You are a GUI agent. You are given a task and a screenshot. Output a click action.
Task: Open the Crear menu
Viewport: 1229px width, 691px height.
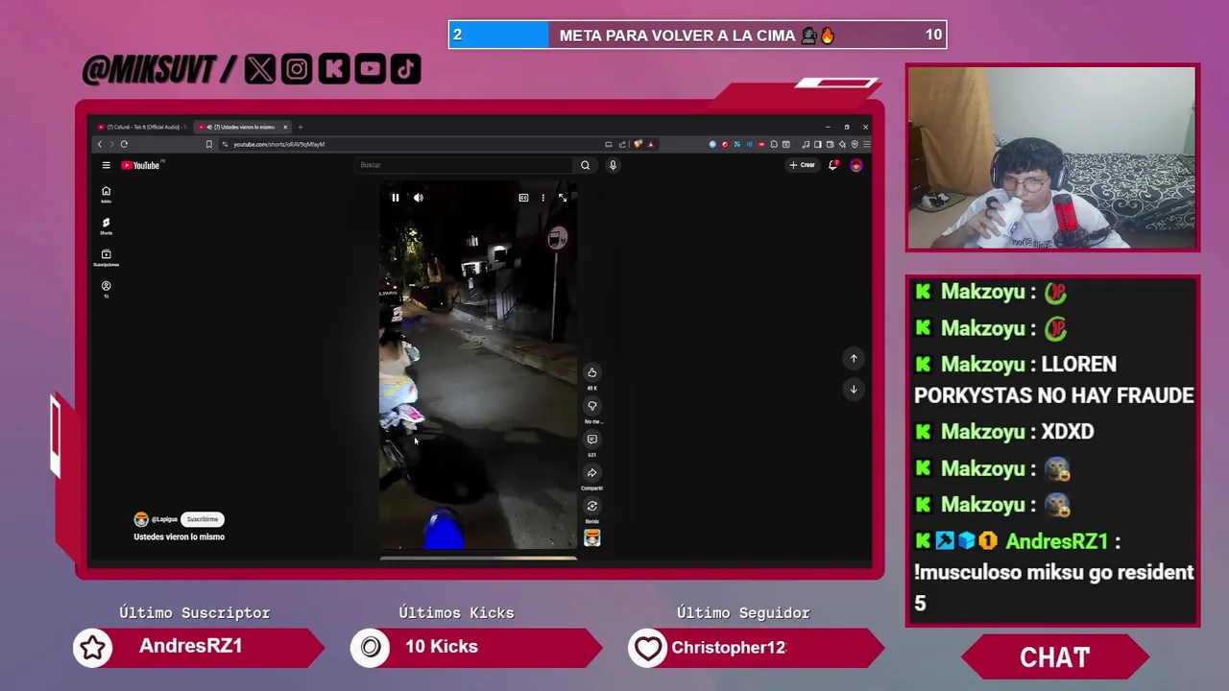[x=802, y=165]
